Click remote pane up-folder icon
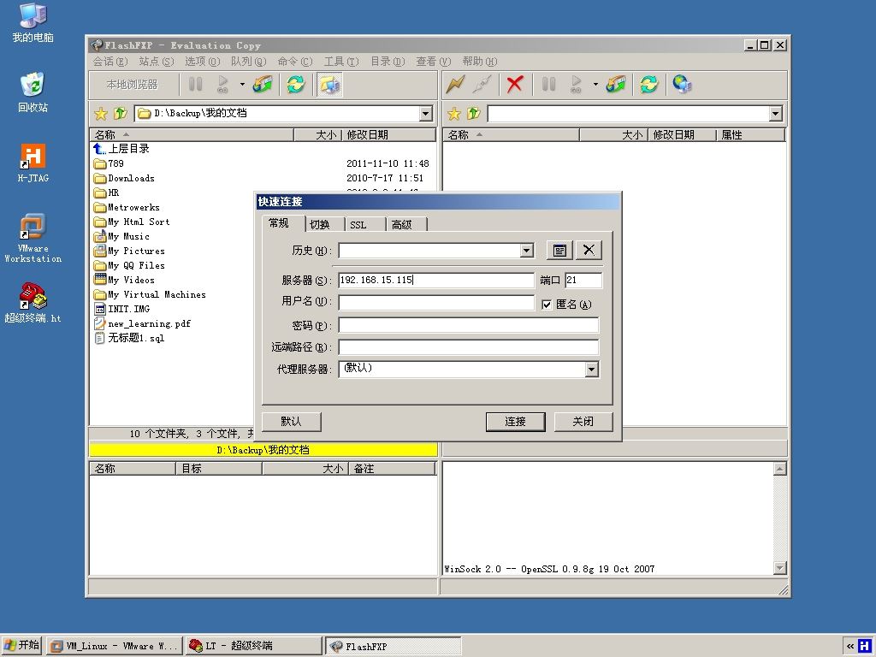876x657 pixels. point(474,114)
